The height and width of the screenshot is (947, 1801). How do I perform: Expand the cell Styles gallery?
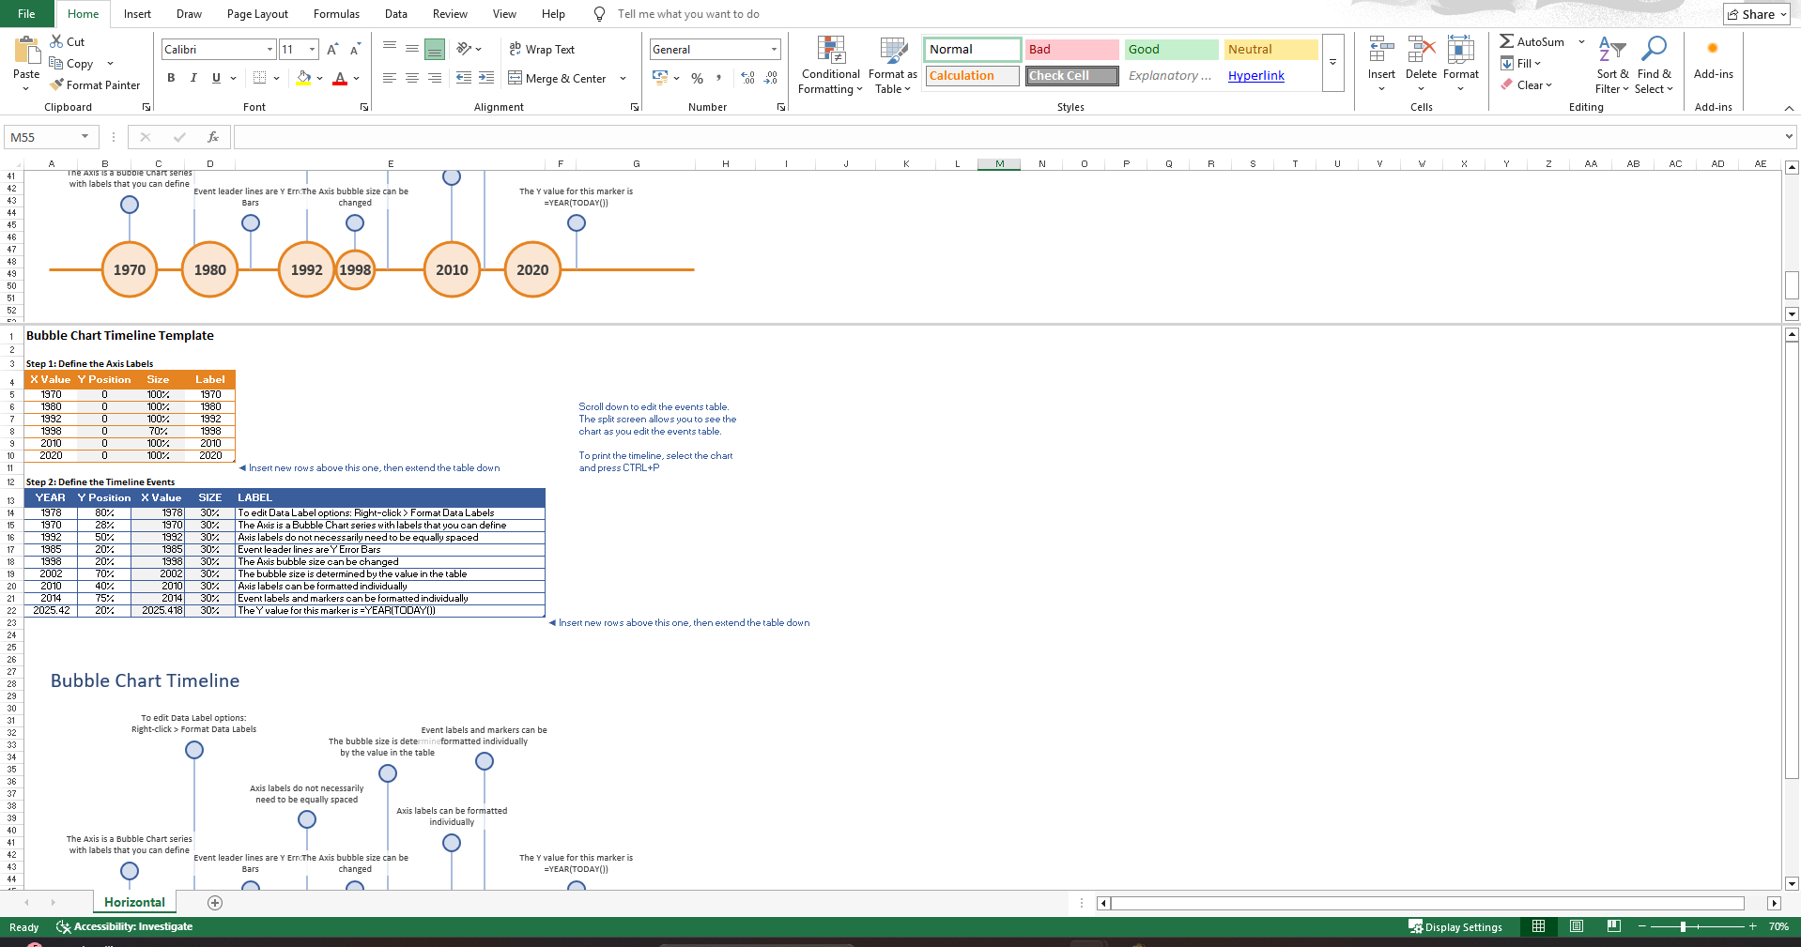tap(1332, 63)
